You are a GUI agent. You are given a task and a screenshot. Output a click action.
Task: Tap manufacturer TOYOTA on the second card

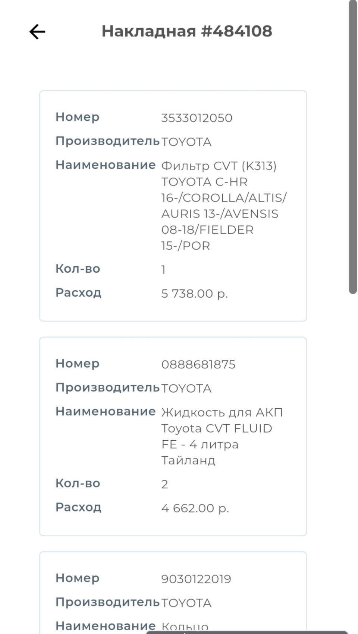pyautogui.click(x=186, y=388)
